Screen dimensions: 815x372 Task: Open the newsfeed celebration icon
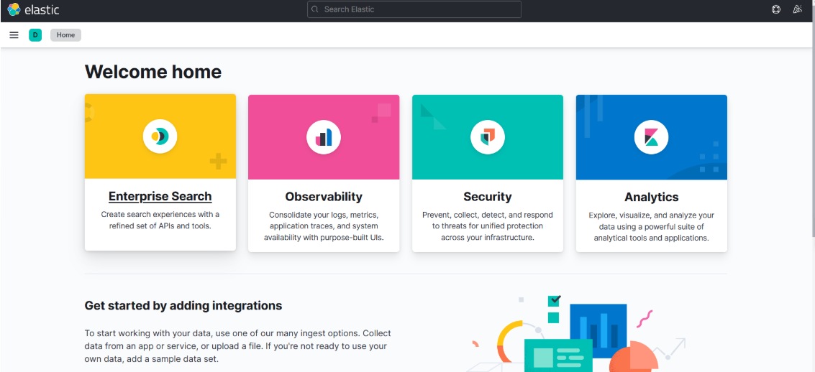[797, 9]
